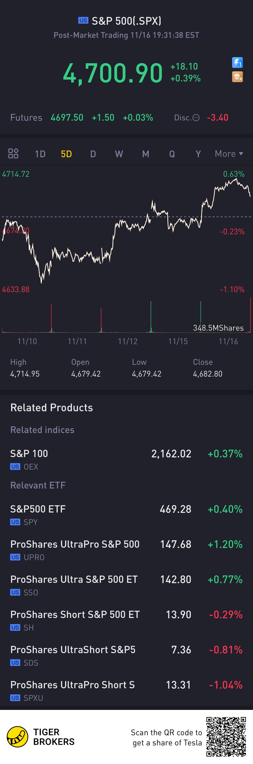Tap the US flag badge beside S&P 500

pyautogui.click(x=83, y=21)
